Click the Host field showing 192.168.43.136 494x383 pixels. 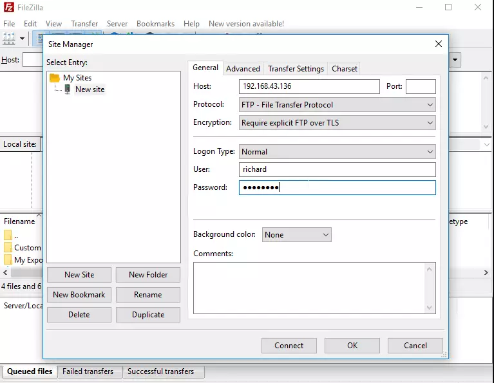[x=309, y=86]
